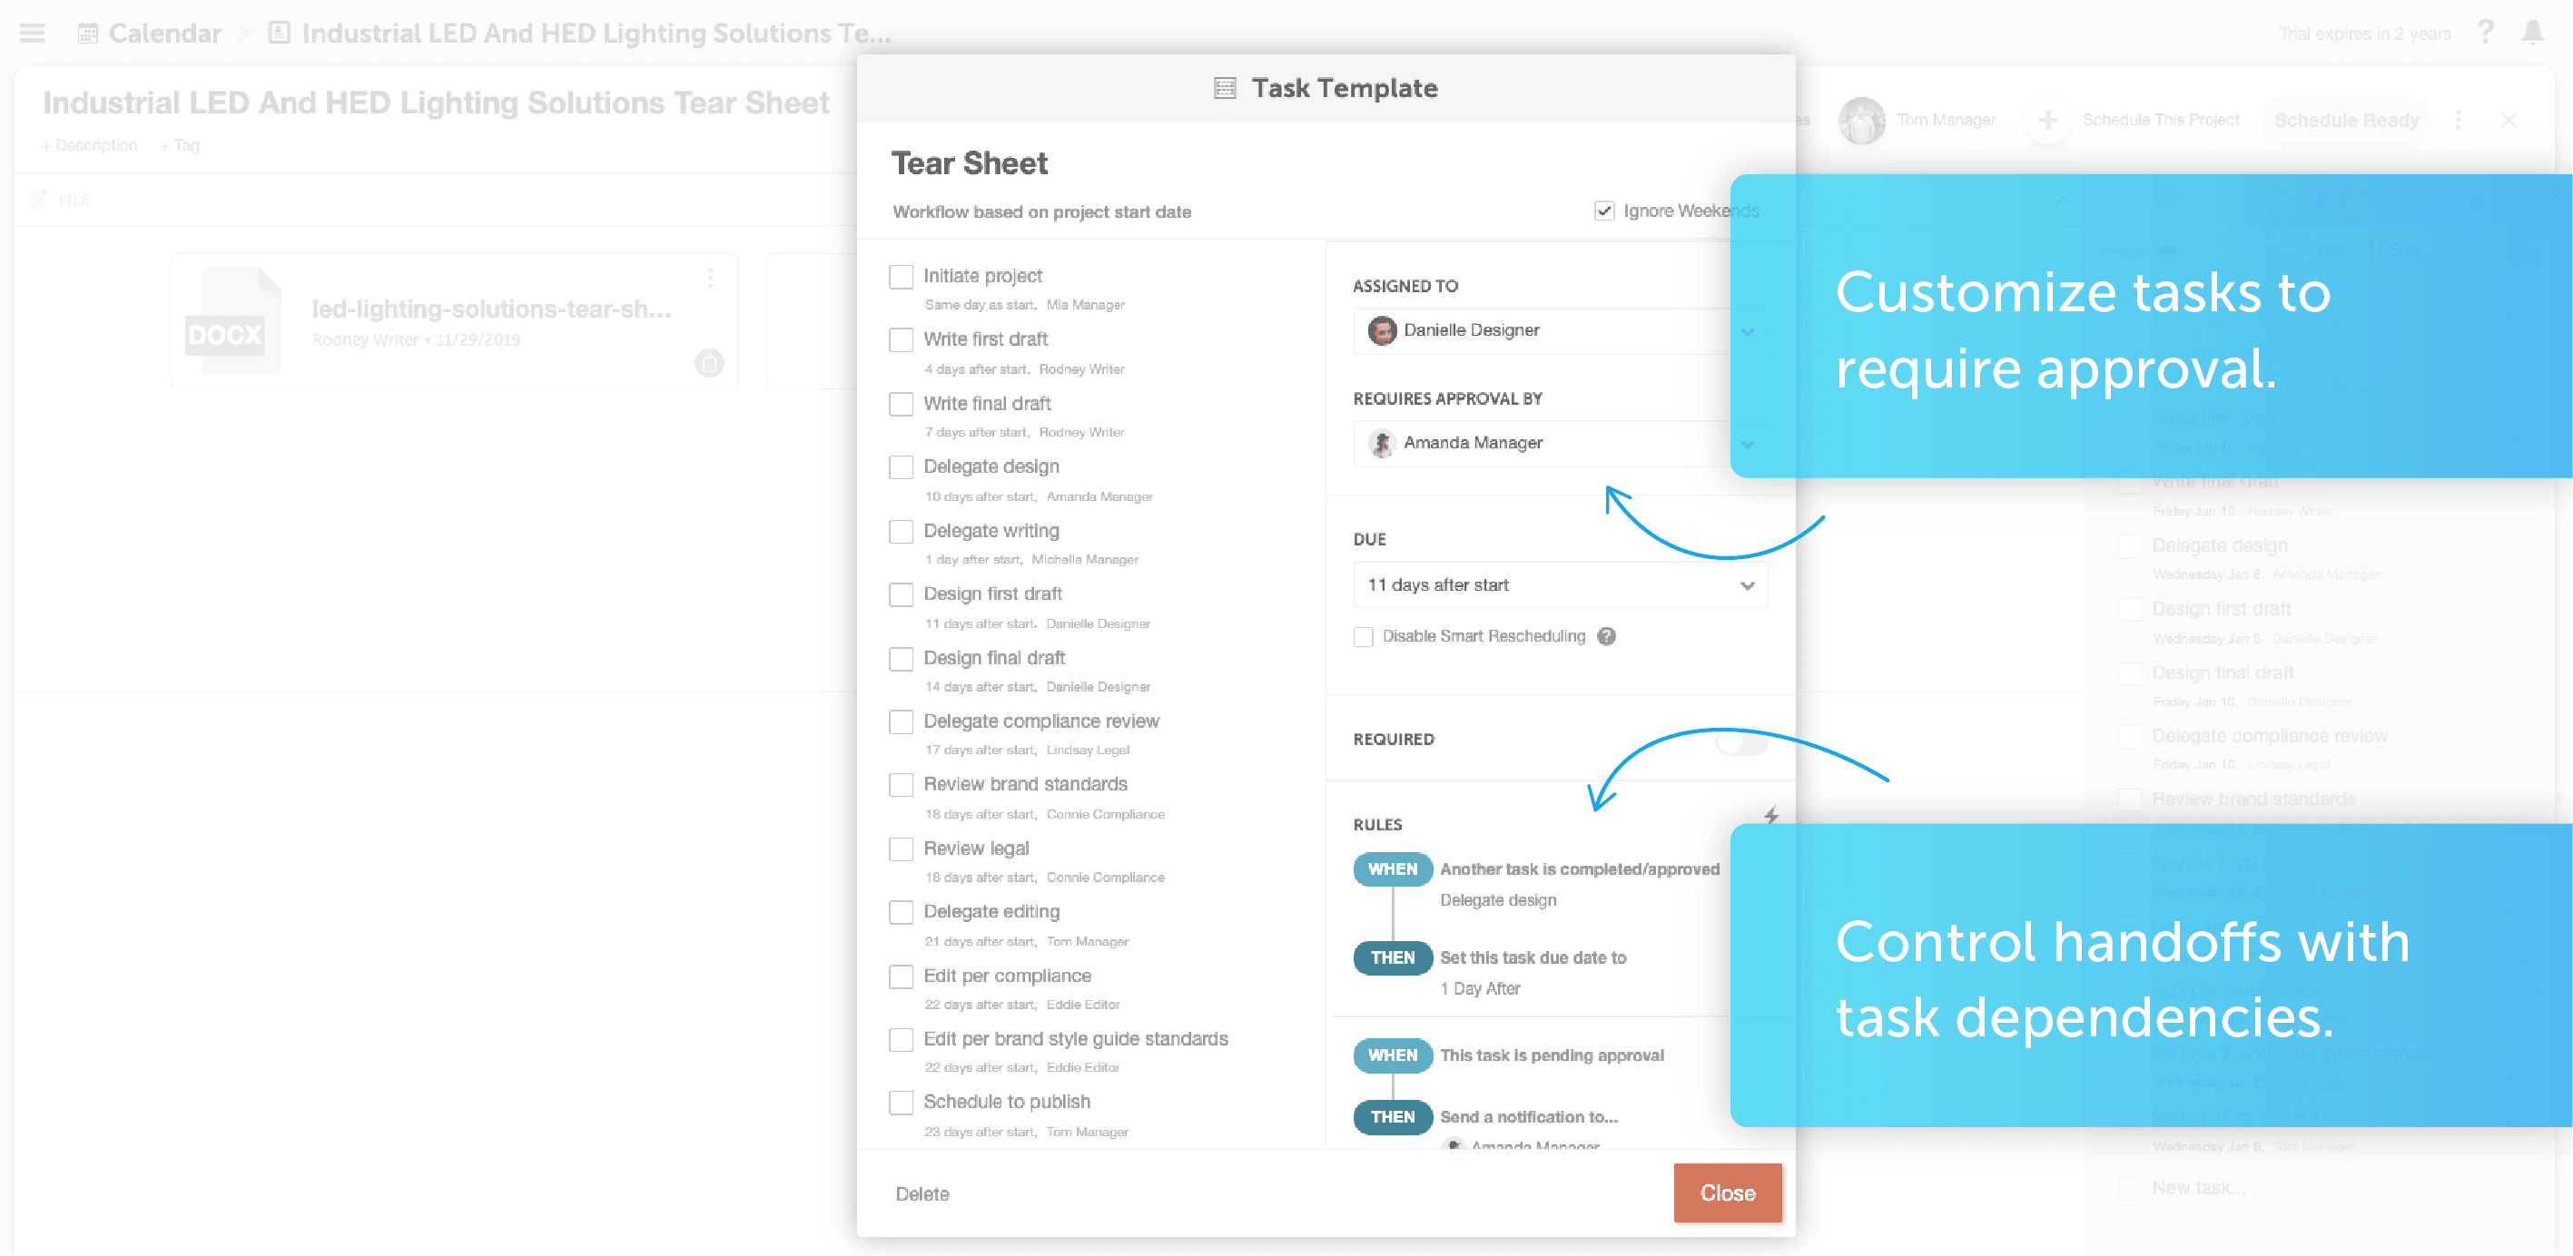Click Danielle Designer's avatar in Assigned To

(x=1382, y=330)
